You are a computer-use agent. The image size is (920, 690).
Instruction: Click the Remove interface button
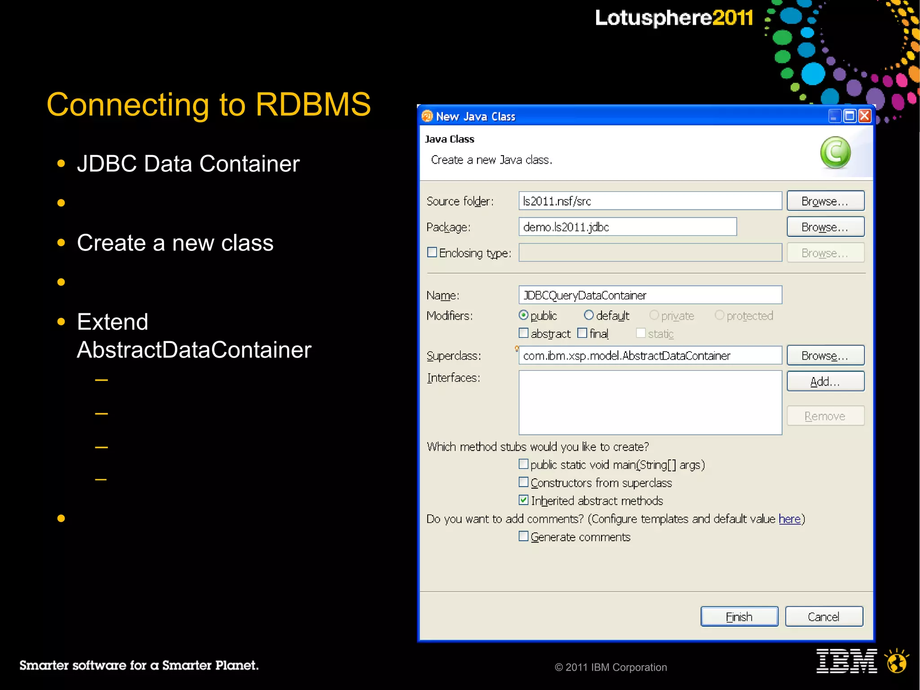click(825, 416)
